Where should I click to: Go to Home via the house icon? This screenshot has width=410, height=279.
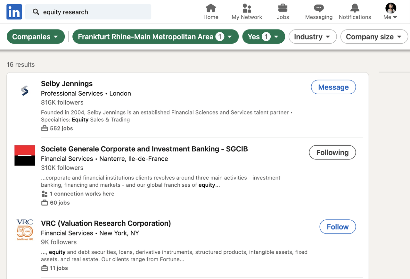coord(211,8)
